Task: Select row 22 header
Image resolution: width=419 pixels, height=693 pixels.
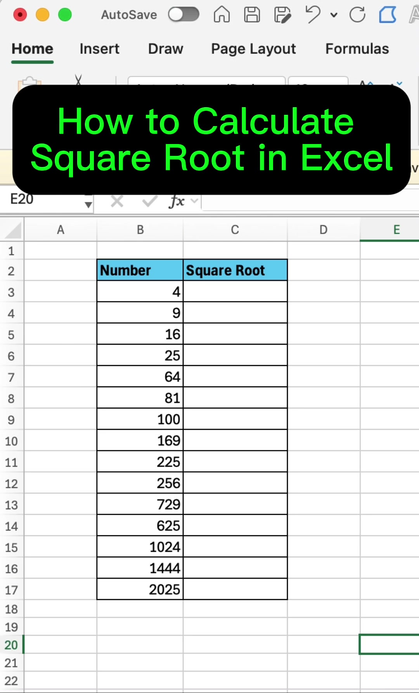Action: click(x=12, y=681)
